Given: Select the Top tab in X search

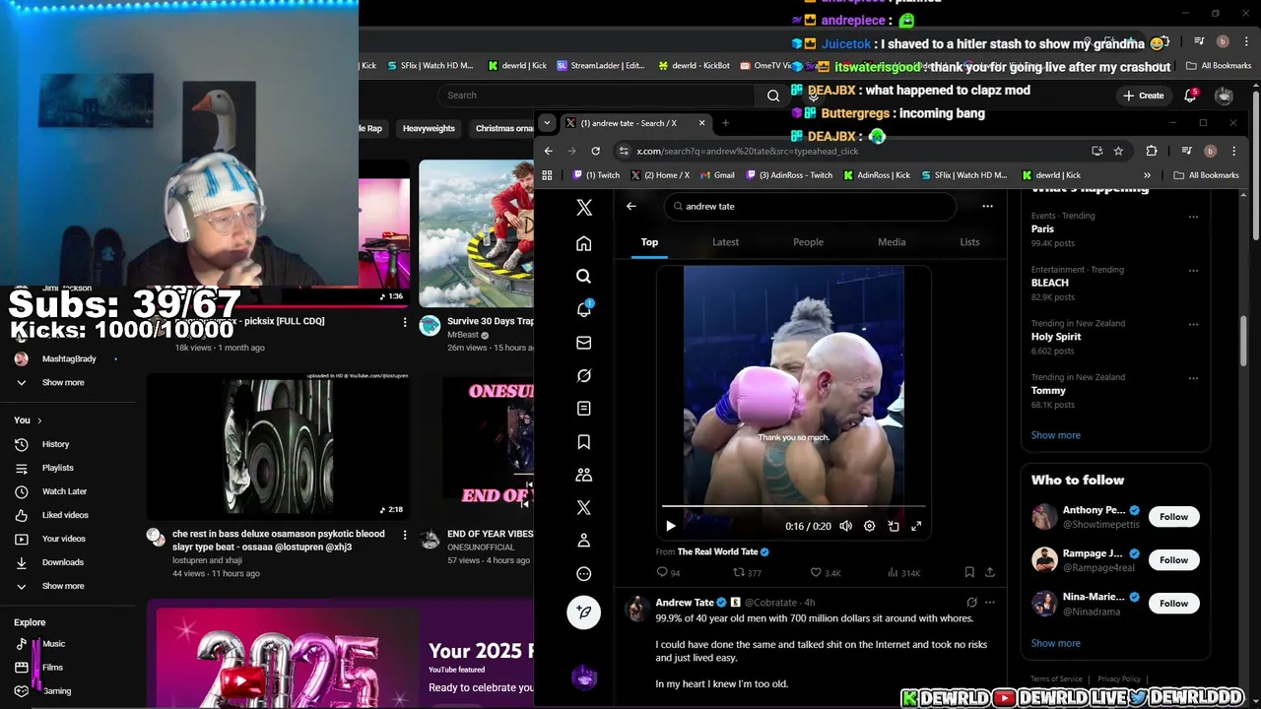Looking at the screenshot, I should [x=649, y=242].
